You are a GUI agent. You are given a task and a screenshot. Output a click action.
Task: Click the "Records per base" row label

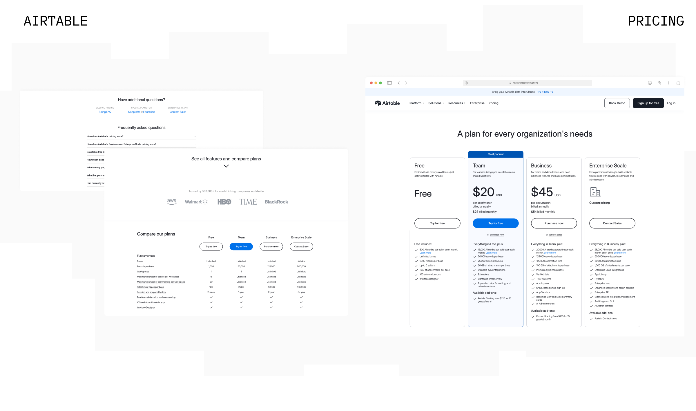(x=146, y=266)
